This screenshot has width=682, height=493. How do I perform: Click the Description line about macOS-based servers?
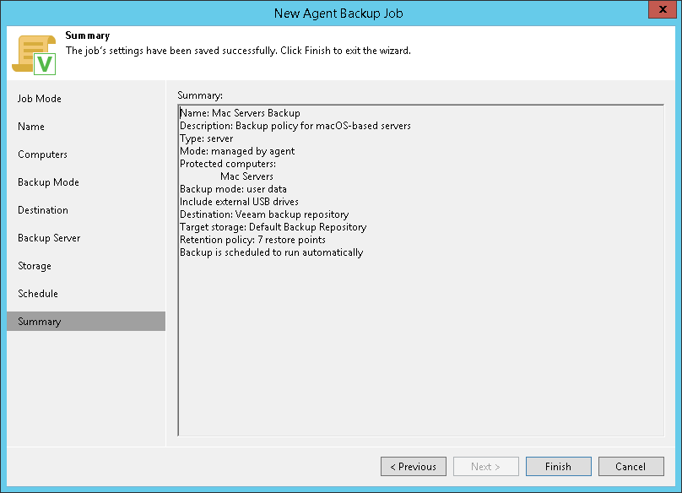[x=295, y=126]
